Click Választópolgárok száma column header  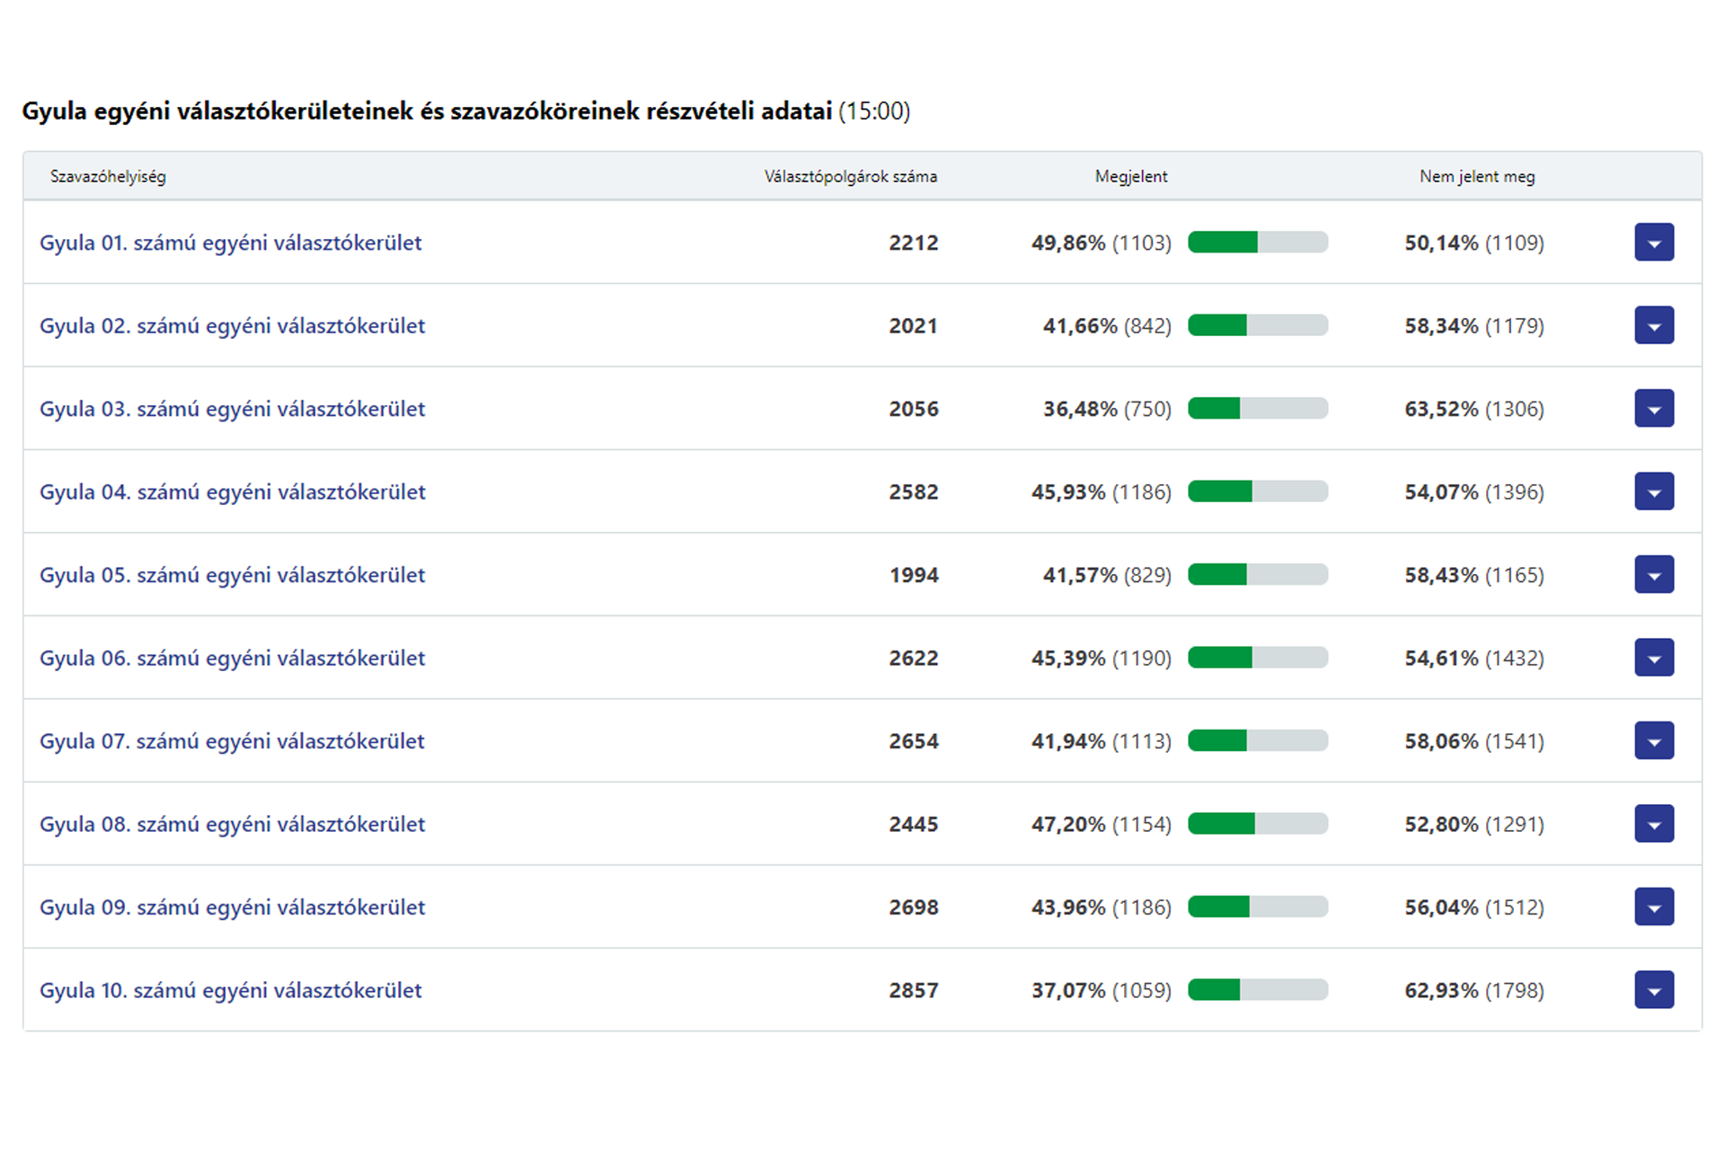(x=850, y=177)
